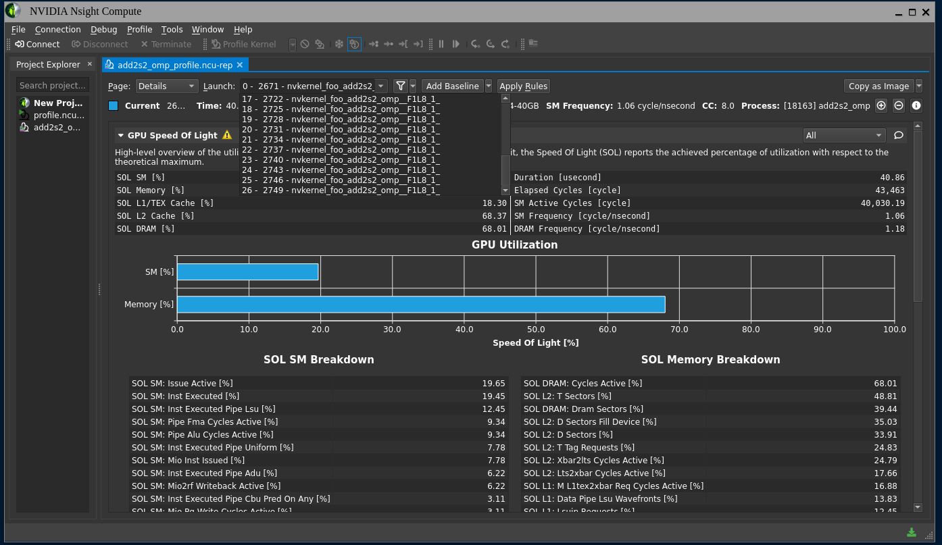Click the Connect toolbar button
Viewport: 942px width, 545px height.
37,44
